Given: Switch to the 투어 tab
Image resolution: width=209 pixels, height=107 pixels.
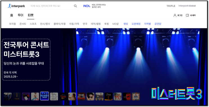Looking at the screenshot, I should pos(21,15).
